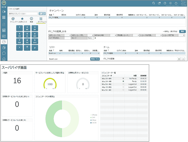
Task: Open the calendar icon in left sidebar
Action: (x=4, y=30)
